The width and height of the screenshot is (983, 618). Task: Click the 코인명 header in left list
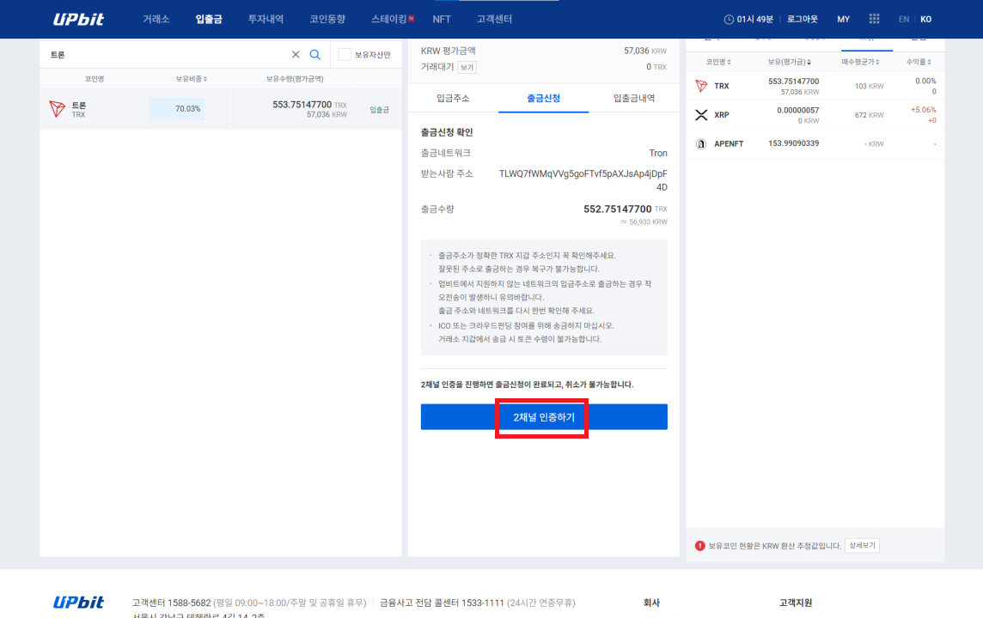tap(95, 79)
